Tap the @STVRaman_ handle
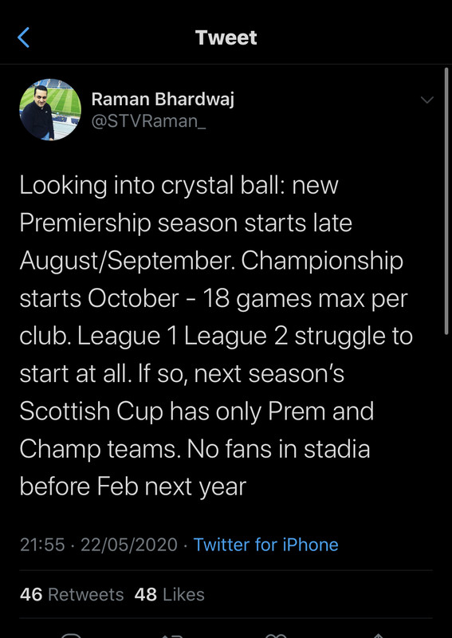The image size is (452, 638). coord(148,121)
